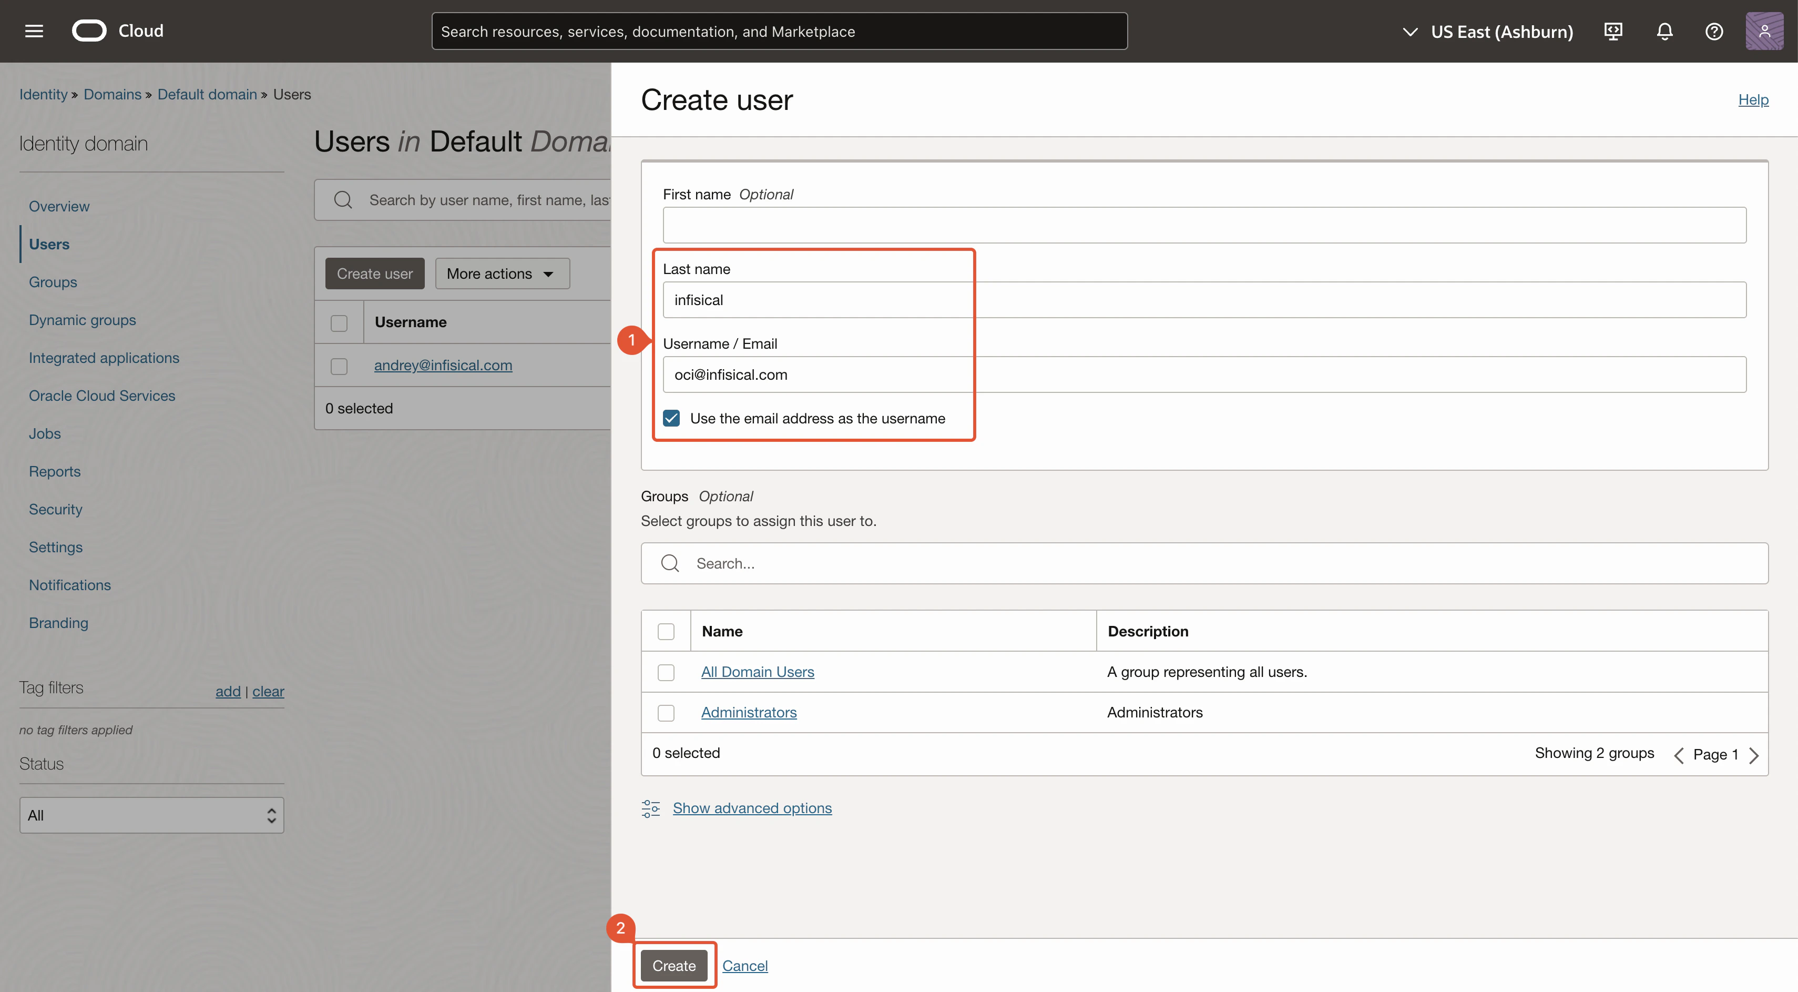
Task: Open the Cloud Shell developer tools icon
Action: click(1613, 32)
